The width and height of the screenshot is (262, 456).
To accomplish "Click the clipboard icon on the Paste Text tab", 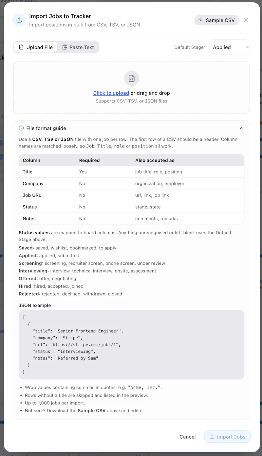I will click(65, 47).
